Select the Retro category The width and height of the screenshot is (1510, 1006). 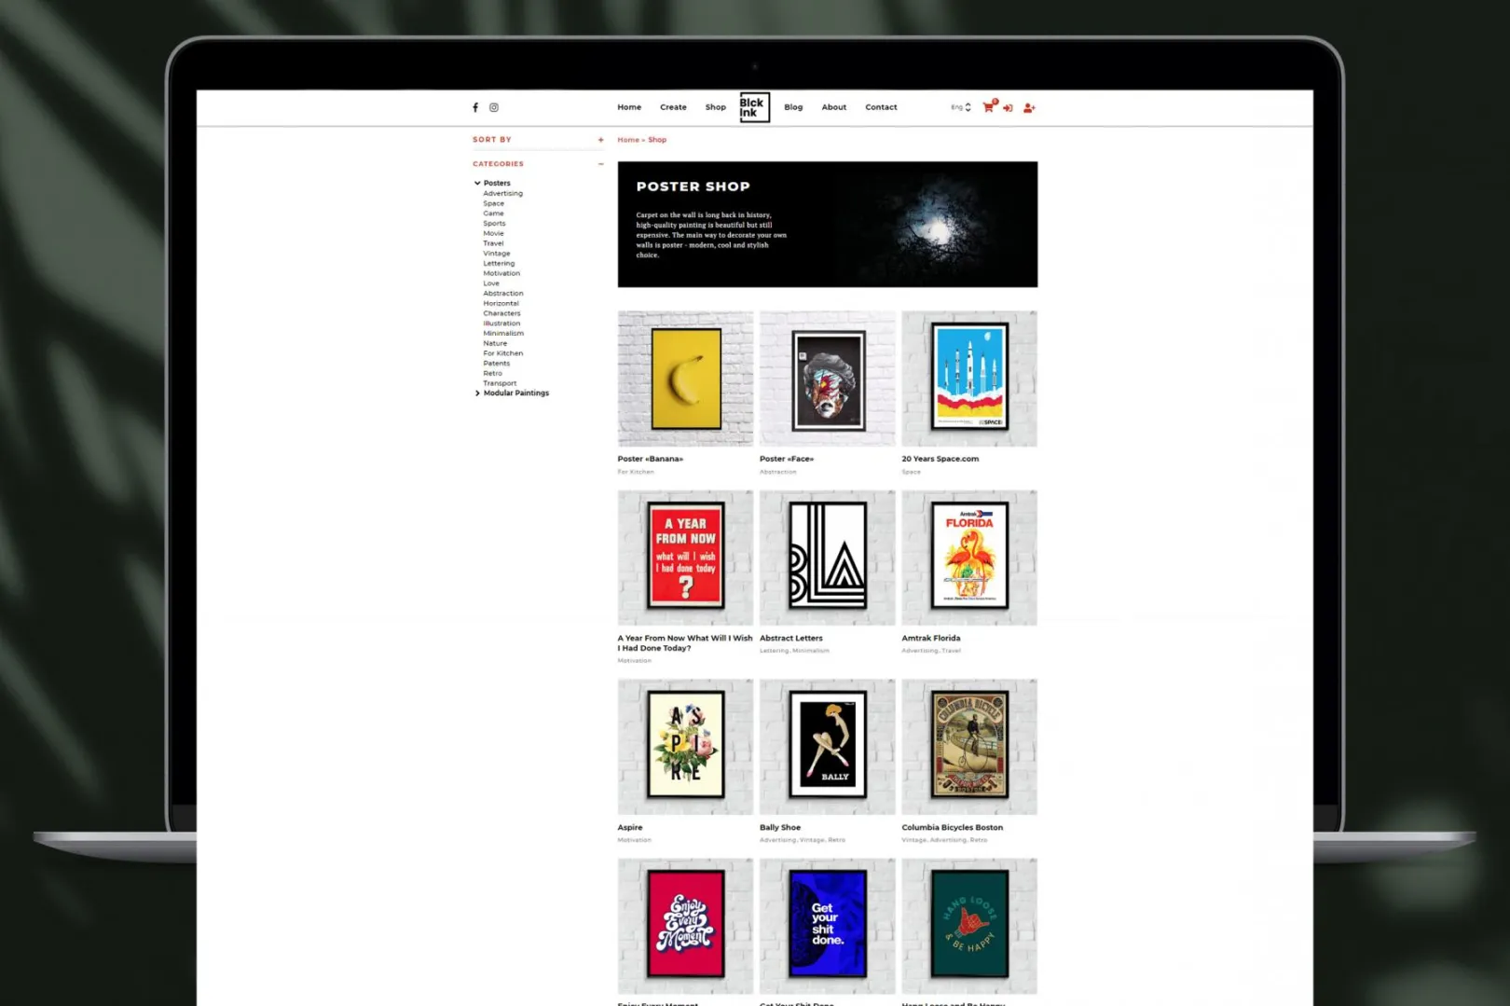pos(492,373)
